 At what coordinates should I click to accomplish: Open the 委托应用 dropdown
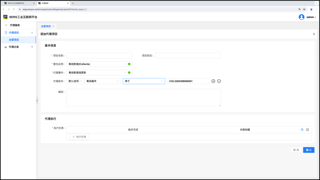[97, 64]
